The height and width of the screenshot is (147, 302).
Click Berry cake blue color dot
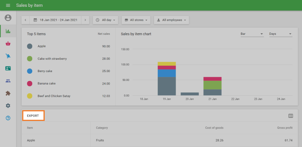pos(29,71)
